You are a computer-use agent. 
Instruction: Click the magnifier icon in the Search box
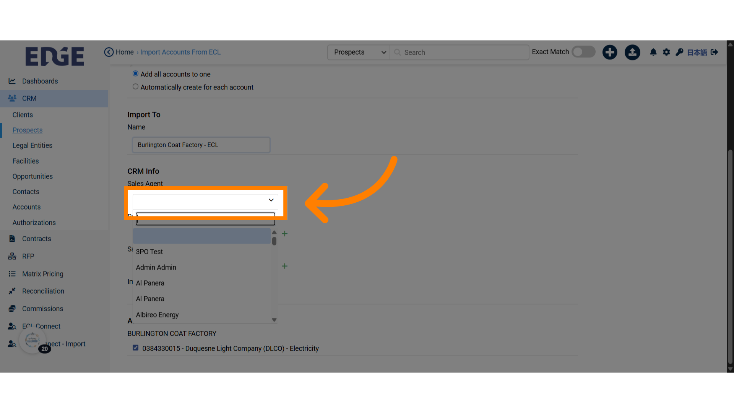click(x=398, y=52)
